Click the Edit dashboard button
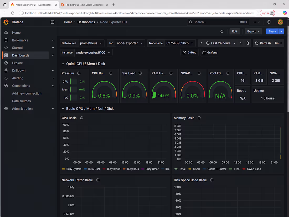This screenshot has height=217, width=289. coord(234,31)
